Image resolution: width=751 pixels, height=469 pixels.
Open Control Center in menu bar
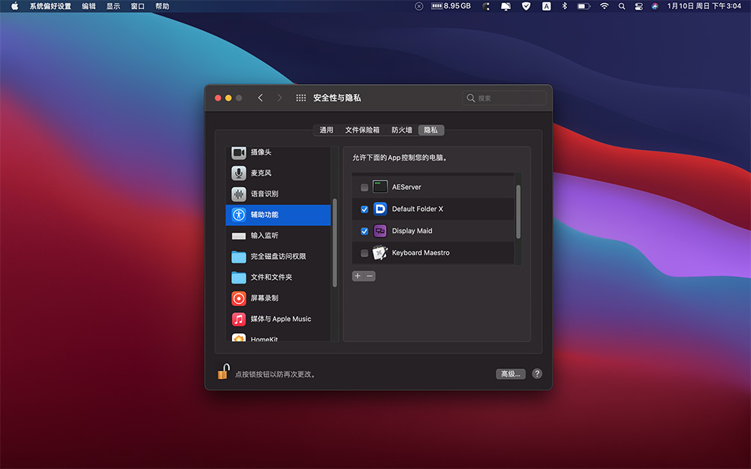pyautogui.click(x=638, y=6)
